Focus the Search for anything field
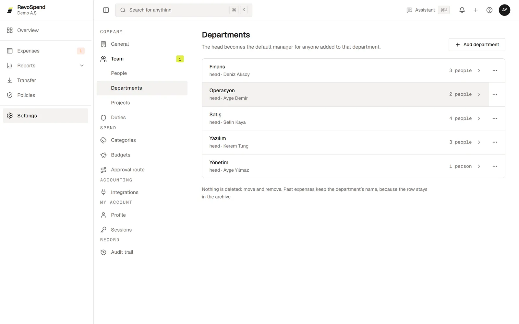This screenshot has width=519, height=324. (184, 10)
